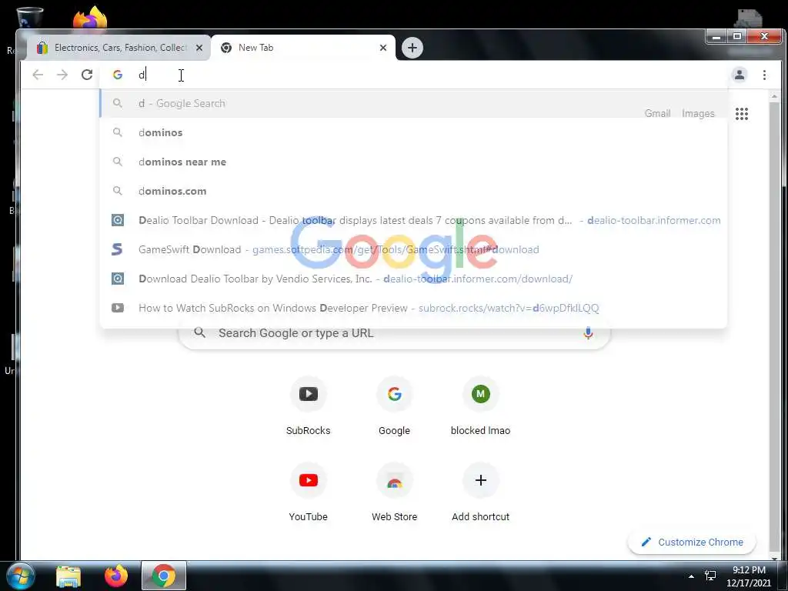Image resolution: width=788 pixels, height=591 pixels.
Task: Open the Images link
Action: click(x=698, y=114)
